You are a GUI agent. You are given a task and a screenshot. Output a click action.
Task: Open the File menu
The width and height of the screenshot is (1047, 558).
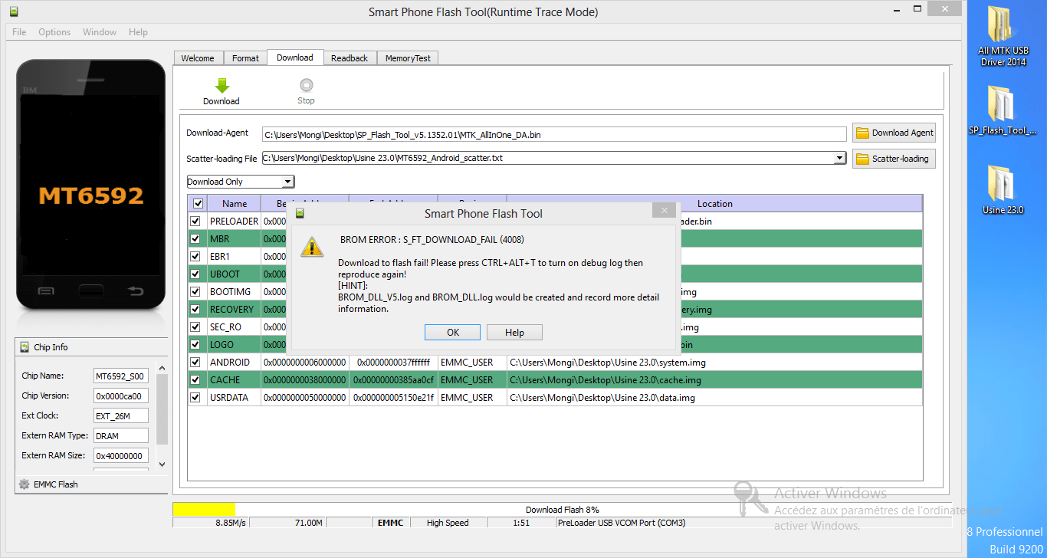(19, 32)
